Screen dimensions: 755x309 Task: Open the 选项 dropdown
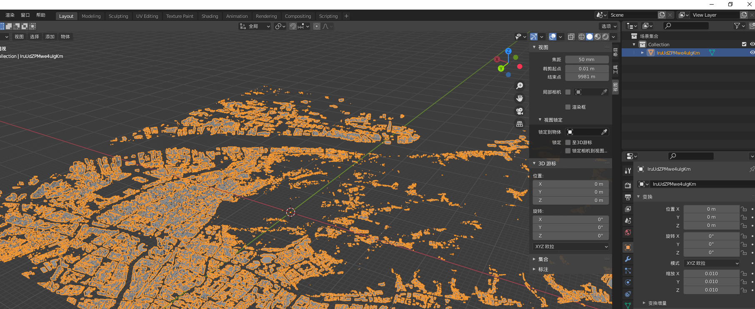coord(609,26)
